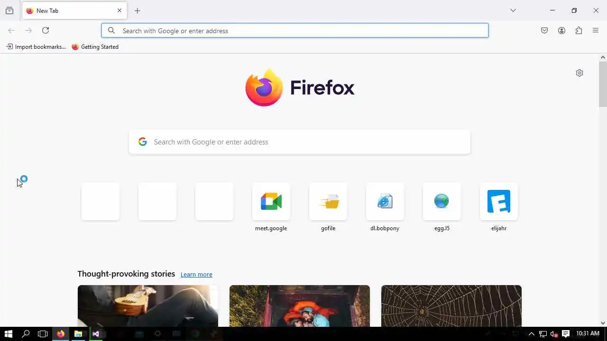Viewport: 607px width, 341px height.
Task: Click the back navigation arrow
Action: (x=11, y=30)
